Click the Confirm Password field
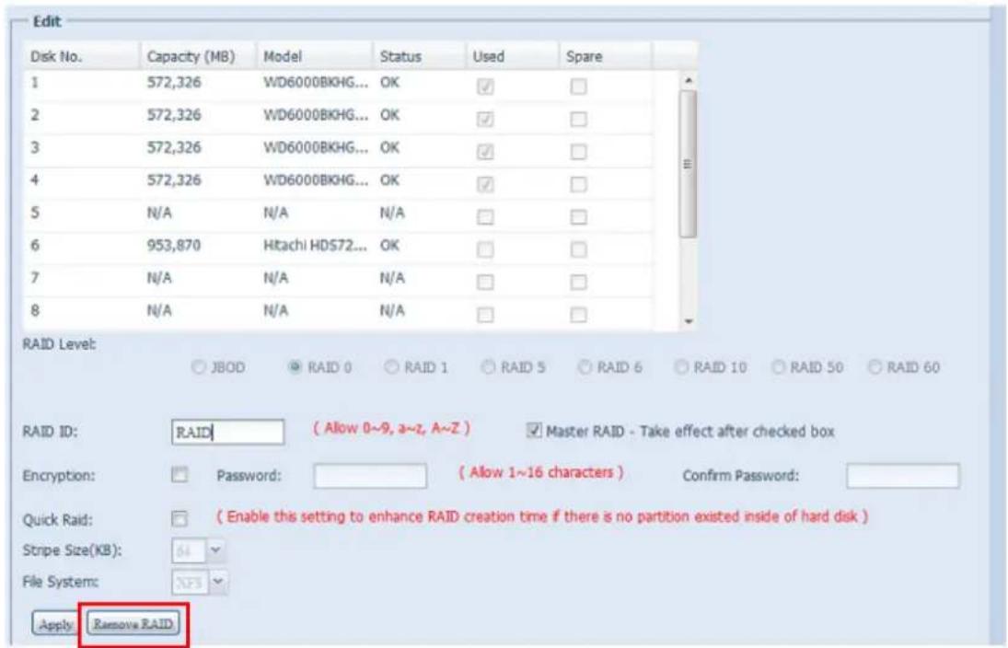The width and height of the screenshot is (1008, 648). pyautogui.click(x=902, y=477)
